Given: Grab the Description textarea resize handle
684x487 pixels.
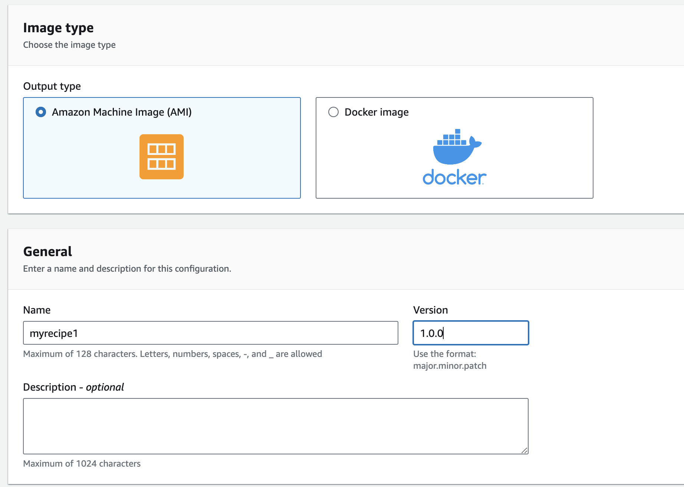Looking at the screenshot, I should tap(524, 450).
